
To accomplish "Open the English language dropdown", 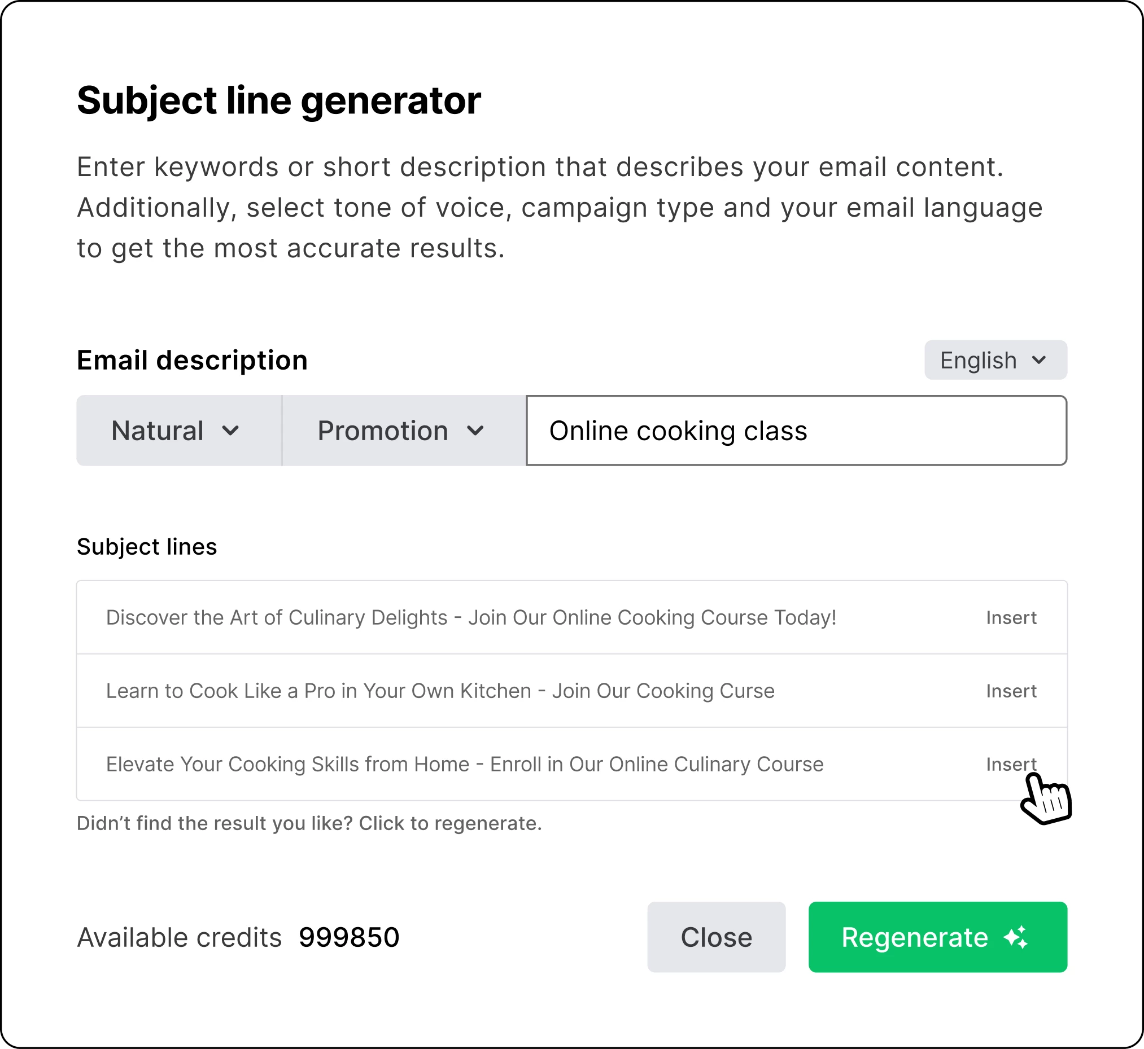I will point(995,360).
